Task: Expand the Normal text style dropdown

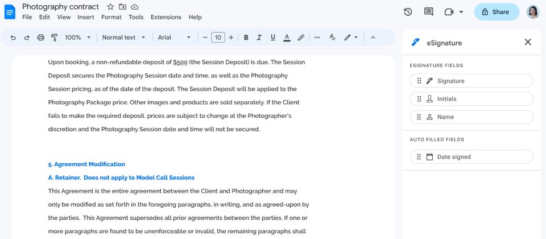Action: click(123, 38)
